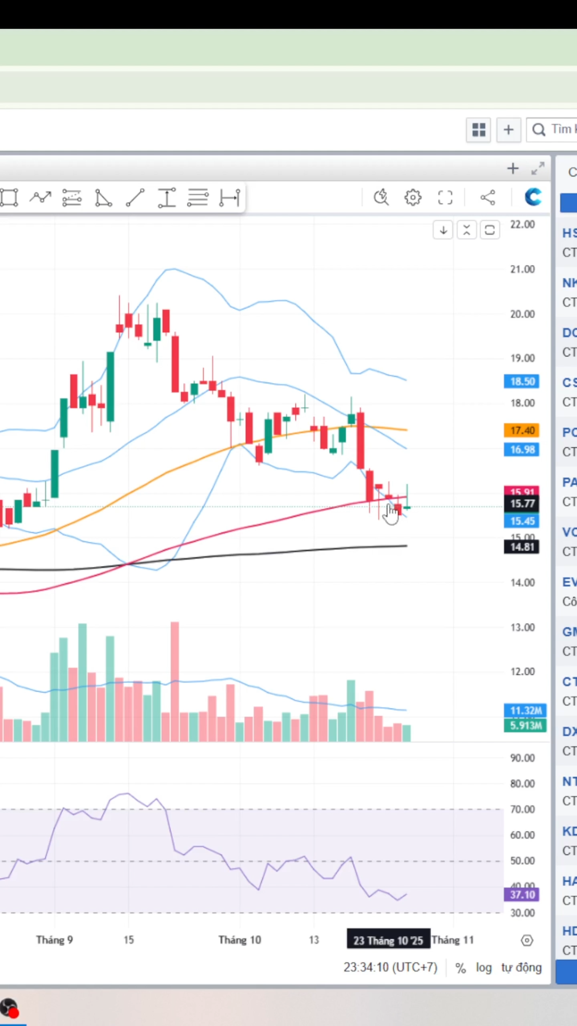Viewport: 577px width, 1026px height.
Task: Toggle percent scale at chart bottom
Action: pos(460,968)
